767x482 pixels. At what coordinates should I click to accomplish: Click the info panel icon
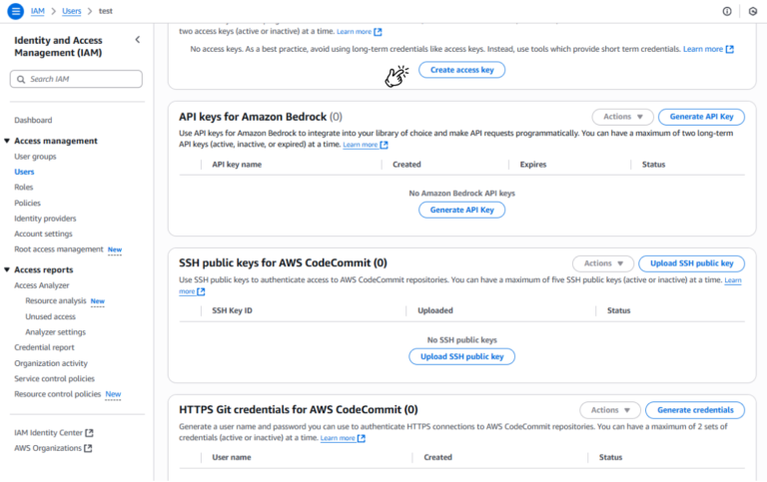tap(726, 11)
